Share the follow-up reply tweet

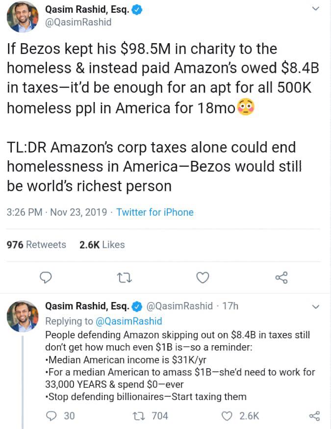pyautogui.click(x=314, y=416)
